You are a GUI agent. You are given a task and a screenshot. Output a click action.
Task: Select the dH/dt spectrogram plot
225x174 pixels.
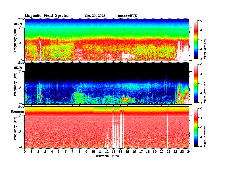(107, 40)
